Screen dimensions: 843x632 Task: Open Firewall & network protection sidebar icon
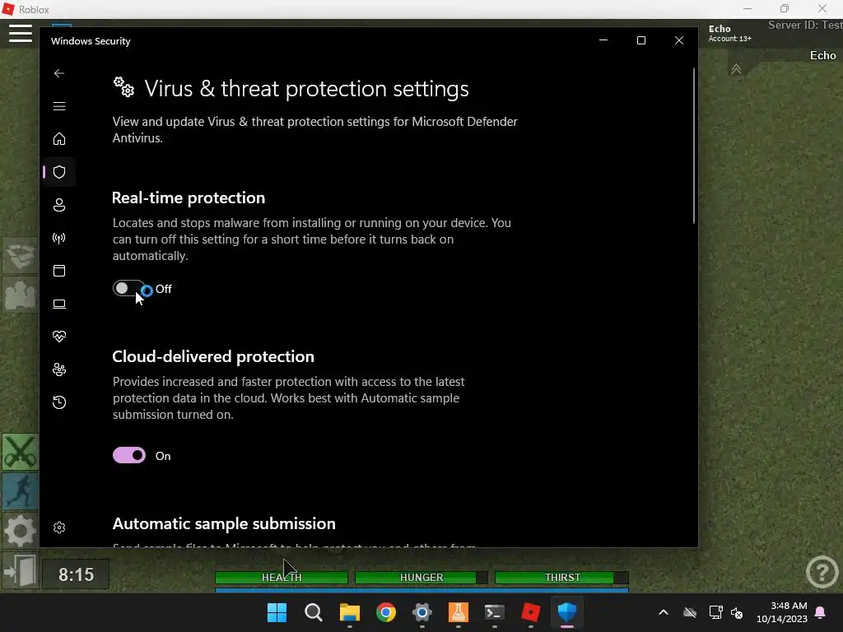pyautogui.click(x=59, y=238)
